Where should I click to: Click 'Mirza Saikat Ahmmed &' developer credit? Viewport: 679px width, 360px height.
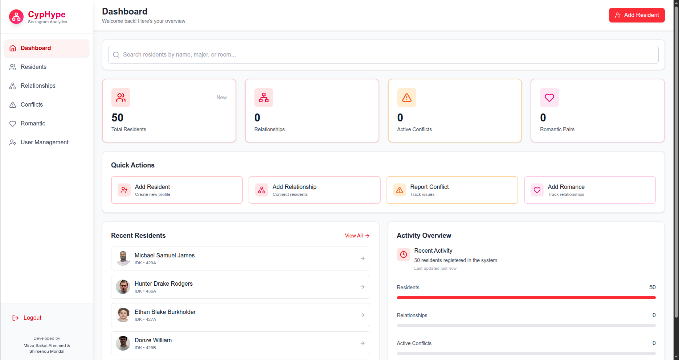47,346
